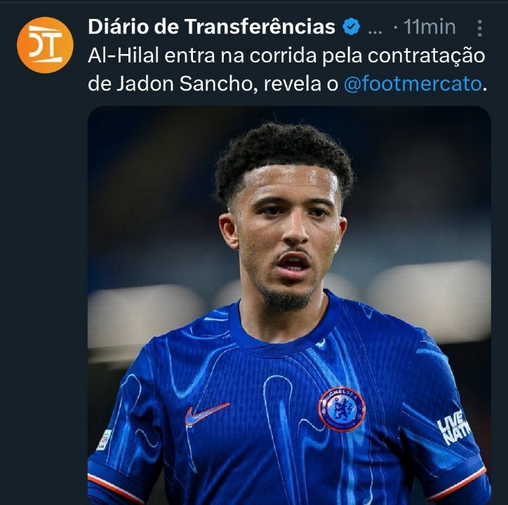This screenshot has width=508, height=505.
Task: Click the player's curly hair in photo
Action: coord(283,156)
